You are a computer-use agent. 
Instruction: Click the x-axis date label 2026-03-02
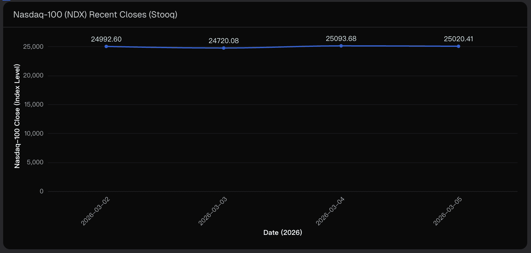click(x=95, y=211)
